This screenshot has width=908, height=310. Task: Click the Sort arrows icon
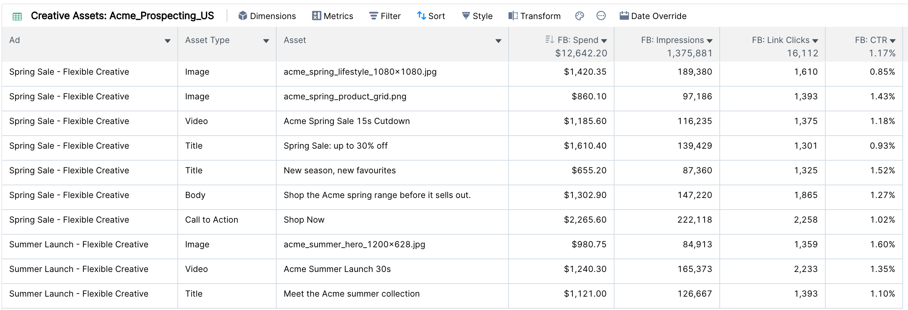pyautogui.click(x=421, y=16)
